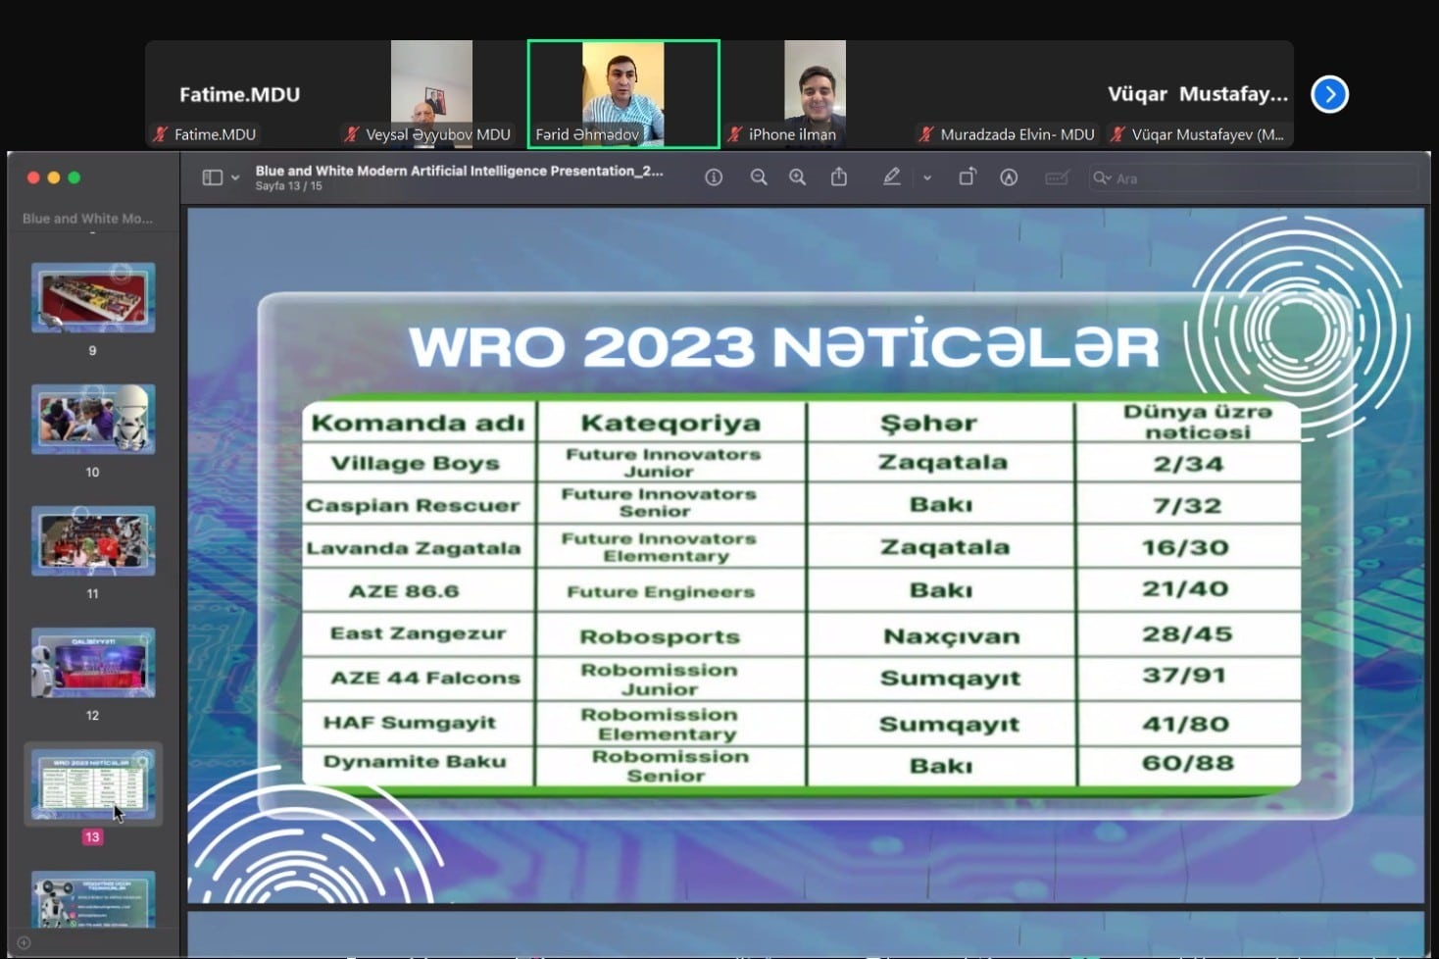Open page 9 thumbnail in sidebar
This screenshot has height=959, width=1439.
93,298
